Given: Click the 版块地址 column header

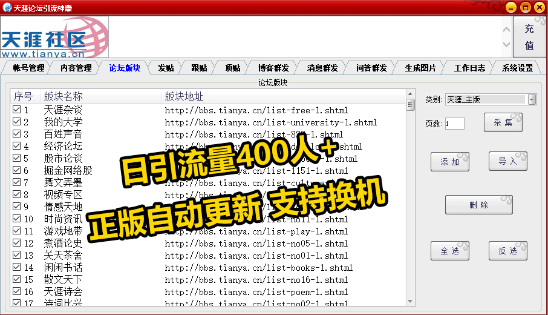Looking at the screenshot, I should [x=284, y=96].
